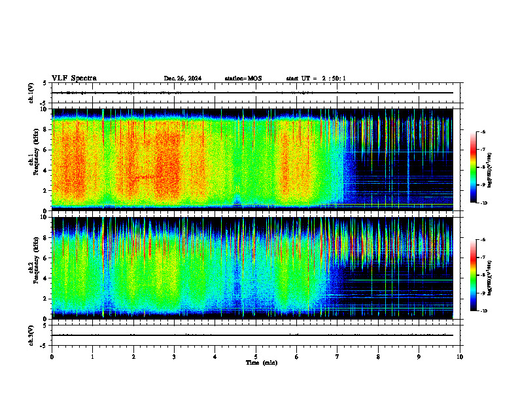Click time-axis tick label "3"
This screenshot has height=400, width=518.
click(x=174, y=357)
